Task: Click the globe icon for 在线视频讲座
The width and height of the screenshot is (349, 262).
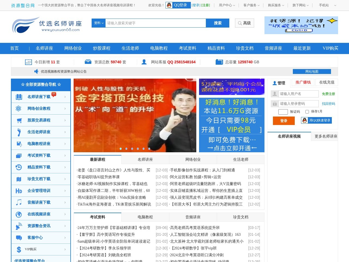Action: (x=19, y=214)
